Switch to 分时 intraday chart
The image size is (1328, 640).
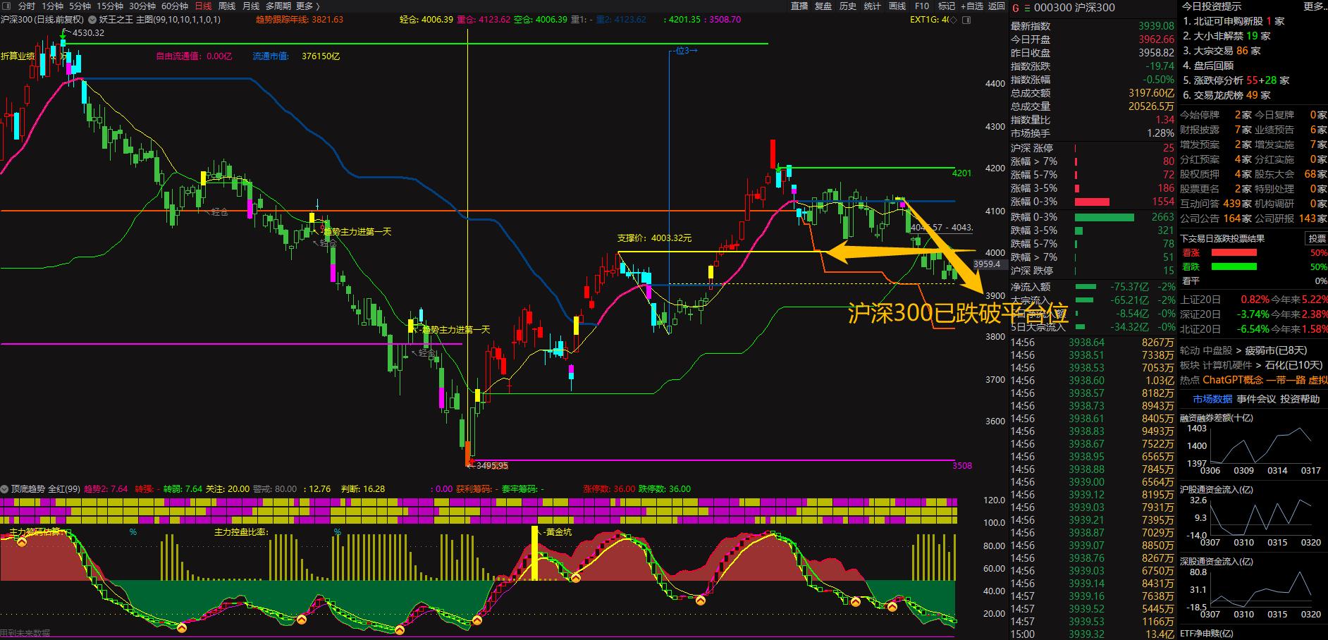click(x=26, y=6)
